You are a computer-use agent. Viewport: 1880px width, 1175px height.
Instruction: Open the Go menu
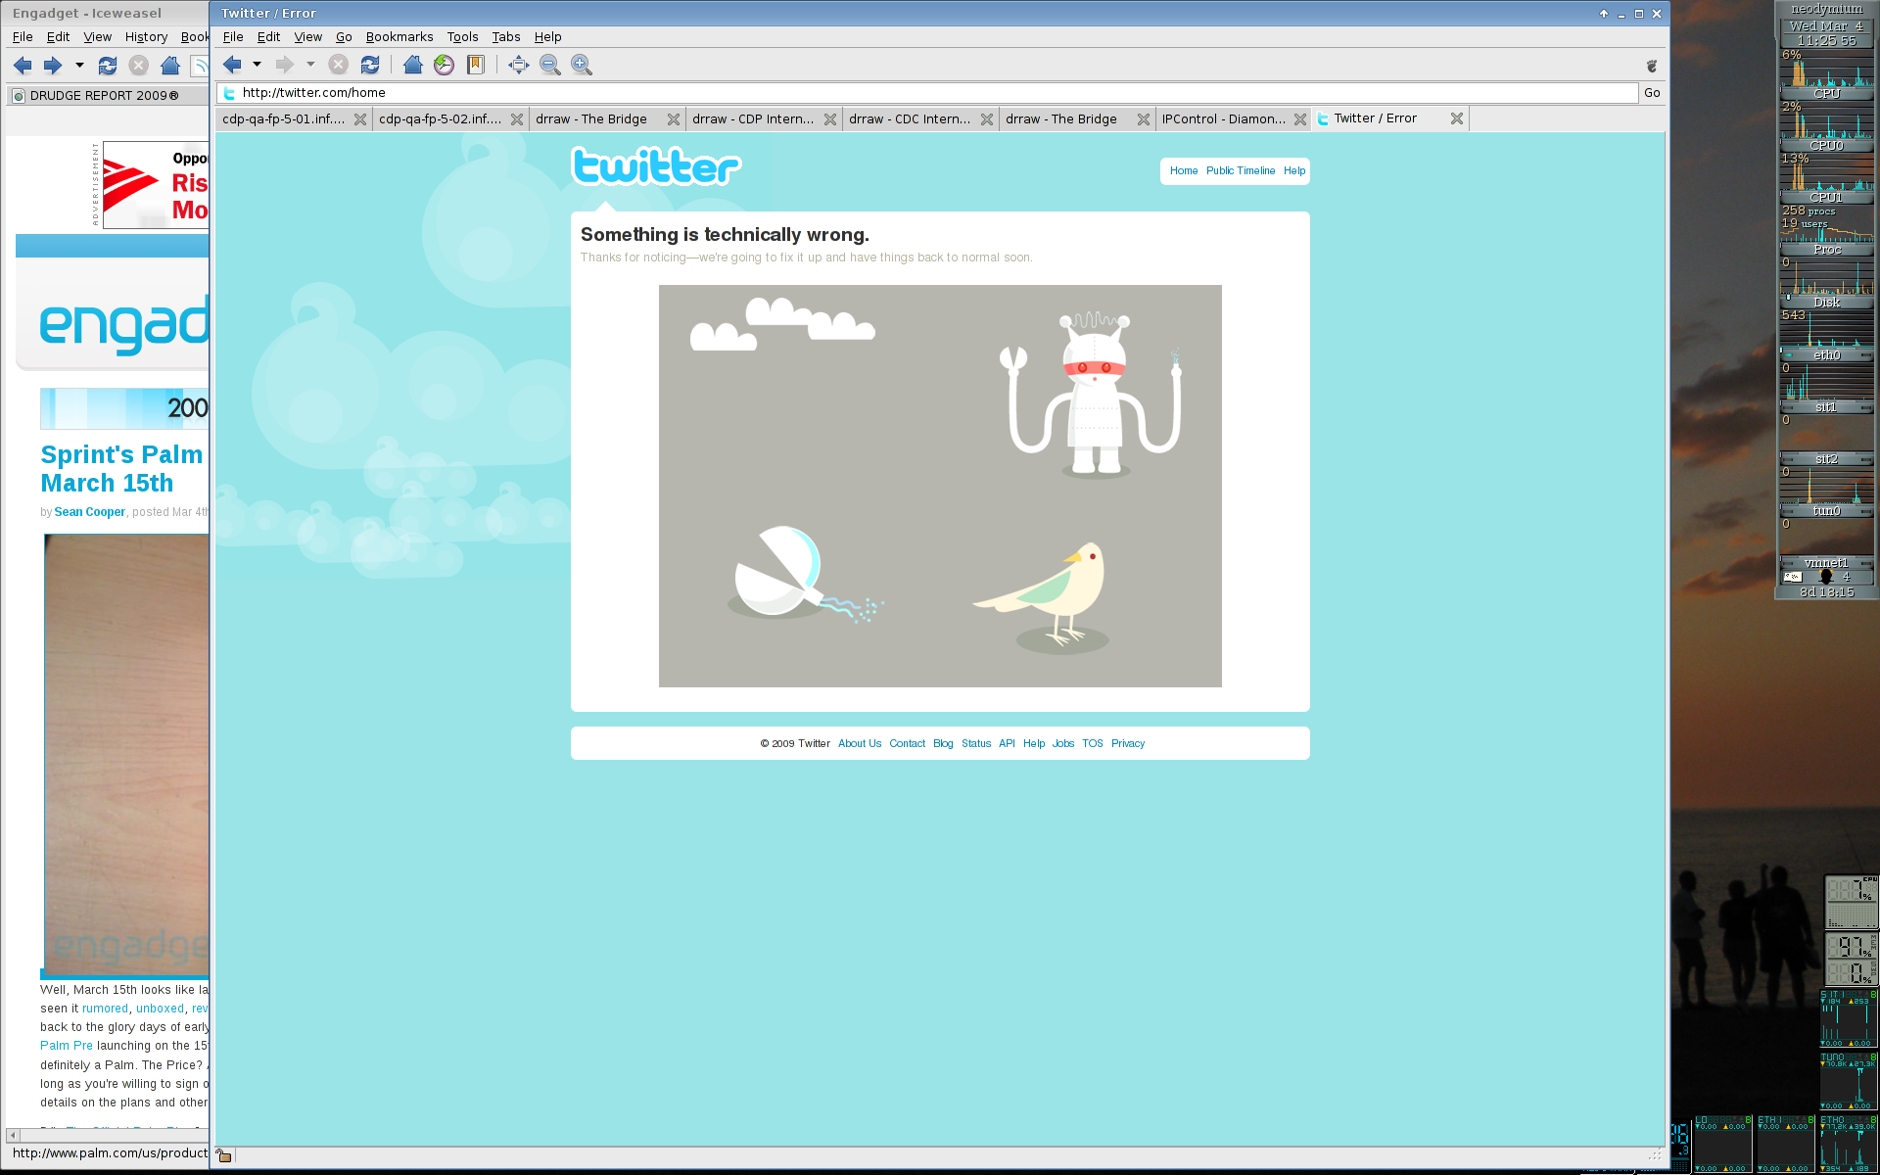[344, 37]
